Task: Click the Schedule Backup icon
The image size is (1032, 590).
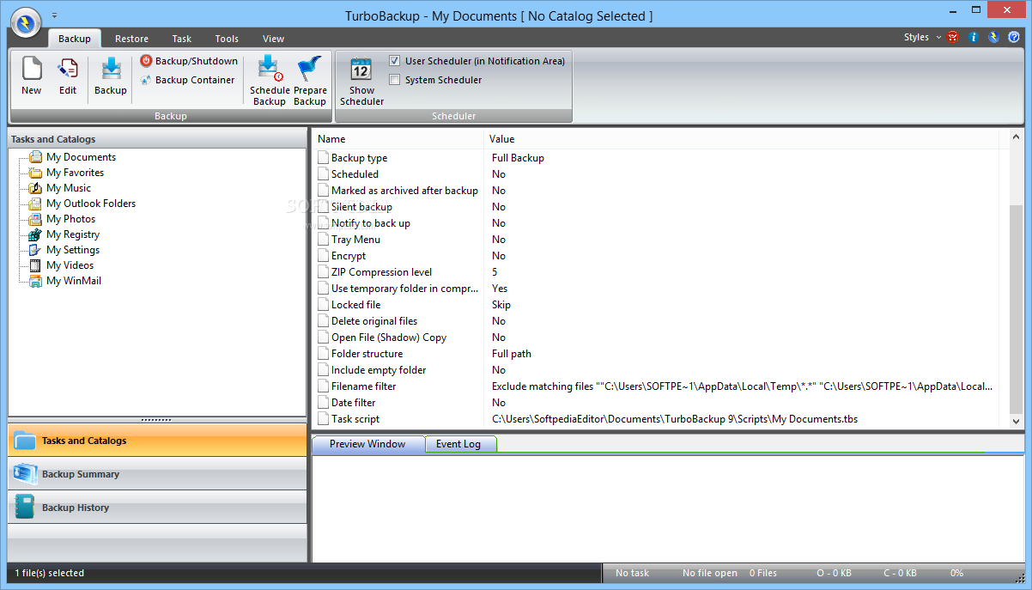Action: 270,69
